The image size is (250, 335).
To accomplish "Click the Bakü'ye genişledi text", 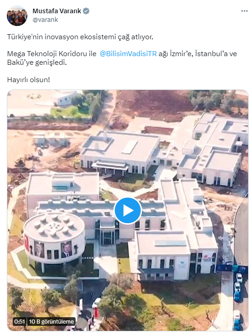I will (37, 63).
